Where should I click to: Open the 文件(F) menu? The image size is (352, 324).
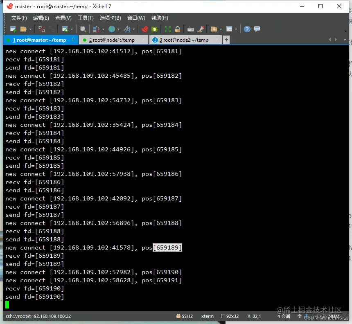coord(19,18)
